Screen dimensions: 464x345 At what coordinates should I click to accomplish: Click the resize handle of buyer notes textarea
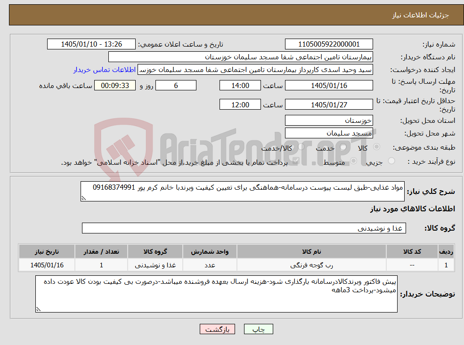[38, 309]
